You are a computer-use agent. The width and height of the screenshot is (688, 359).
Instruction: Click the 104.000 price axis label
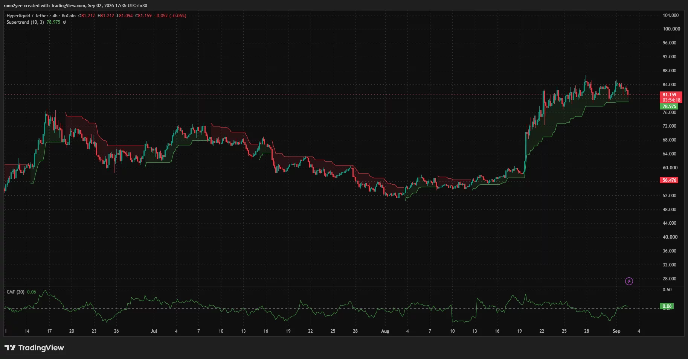[x=671, y=15]
